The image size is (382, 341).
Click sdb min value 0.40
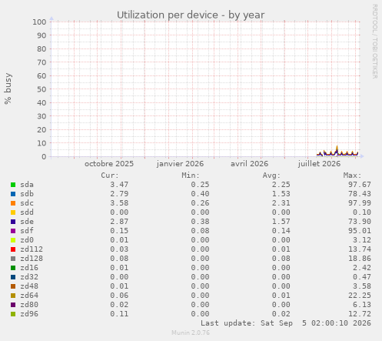click(x=200, y=194)
